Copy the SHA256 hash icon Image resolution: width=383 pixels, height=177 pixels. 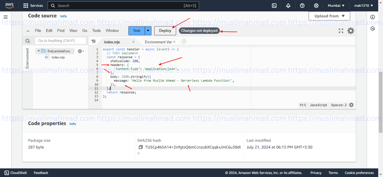click(x=140, y=147)
